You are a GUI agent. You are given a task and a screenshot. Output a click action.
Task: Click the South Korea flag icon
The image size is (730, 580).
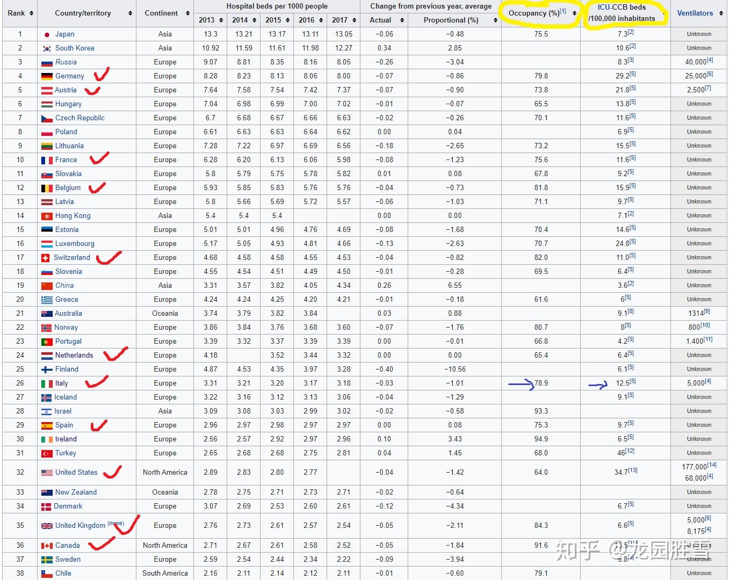point(47,48)
